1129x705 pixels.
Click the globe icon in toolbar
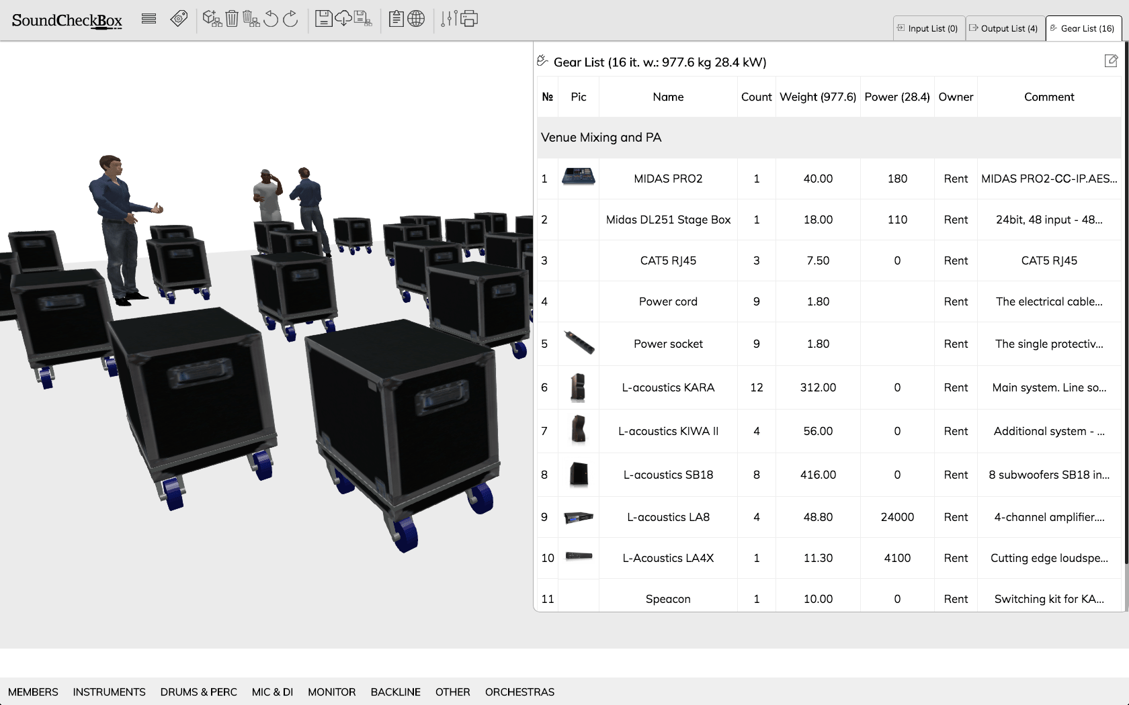pos(416,19)
